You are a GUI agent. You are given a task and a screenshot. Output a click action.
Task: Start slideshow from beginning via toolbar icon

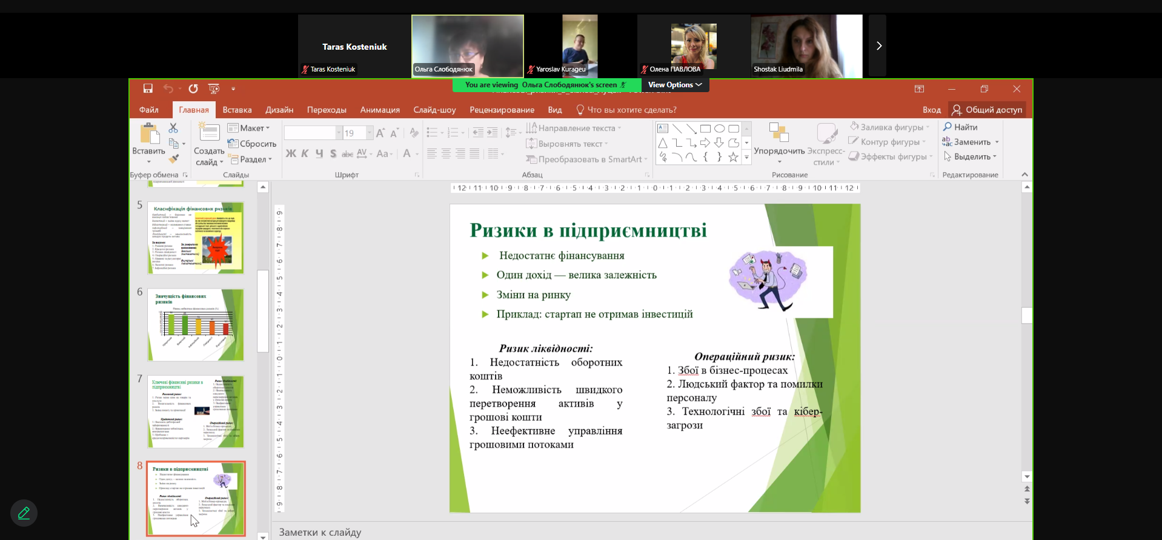point(213,88)
